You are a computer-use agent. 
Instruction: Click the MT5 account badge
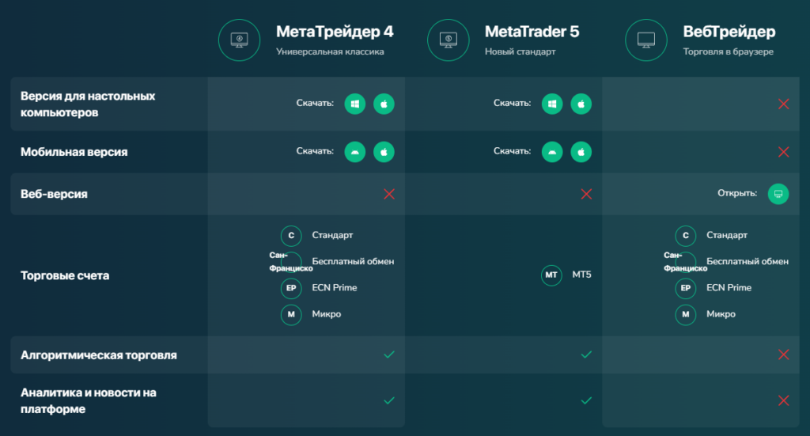click(552, 275)
